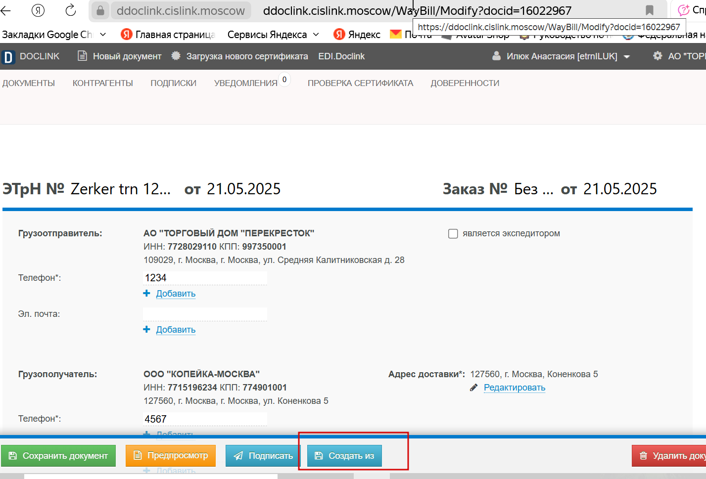The height and width of the screenshot is (479, 706).
Task: Click the sender phone field with 1234
Action: (205, 278)
